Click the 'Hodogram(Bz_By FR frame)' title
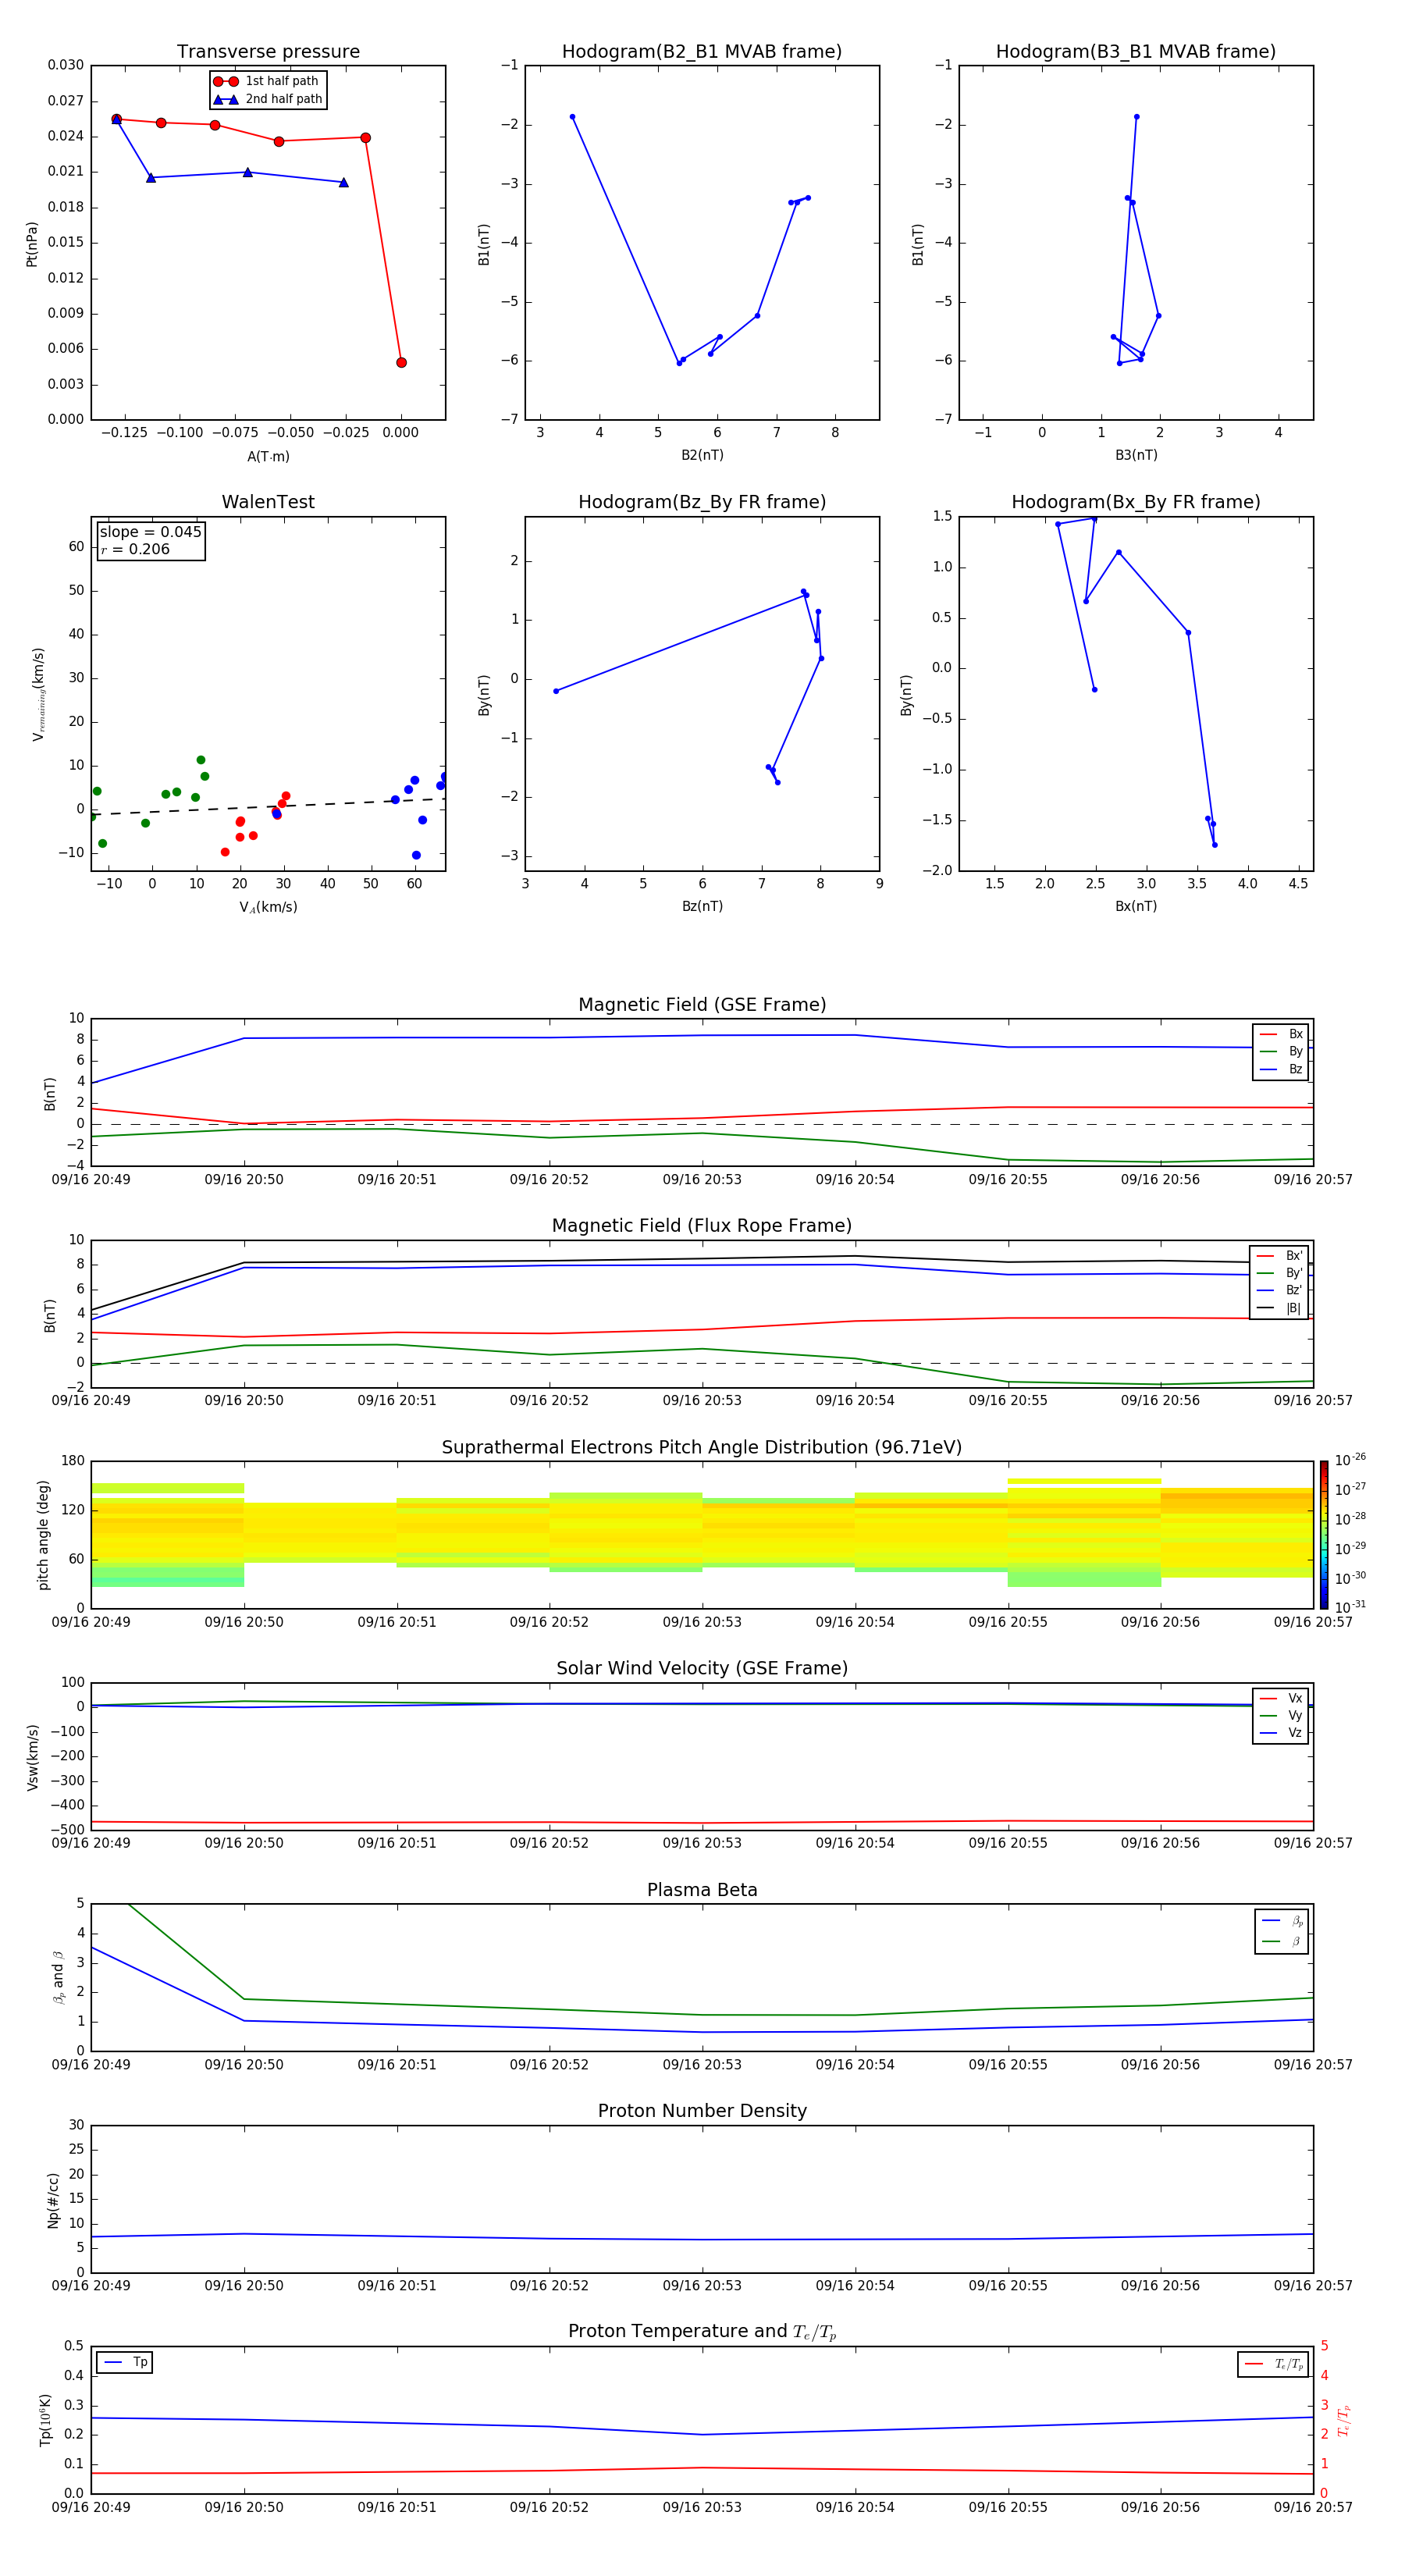The image size is (1405, 2576). pyautogui.click(x=702, y=502)
